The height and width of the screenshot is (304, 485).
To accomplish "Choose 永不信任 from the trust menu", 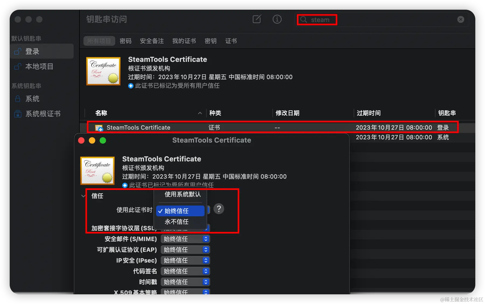I will pyautogui.click(x=180, y=222).
